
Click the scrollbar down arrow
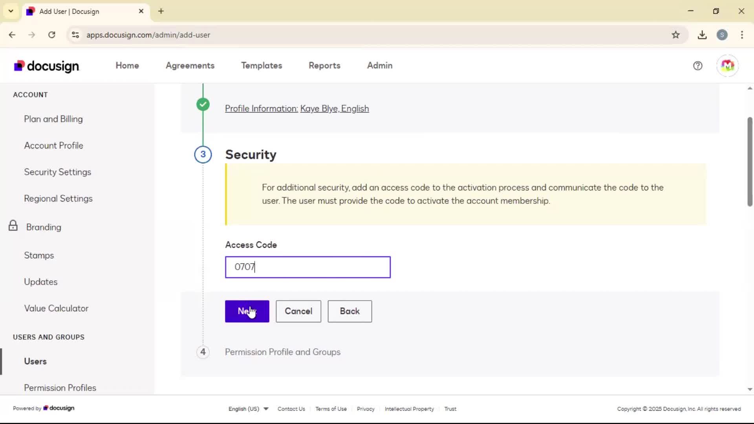pos(750,389)
